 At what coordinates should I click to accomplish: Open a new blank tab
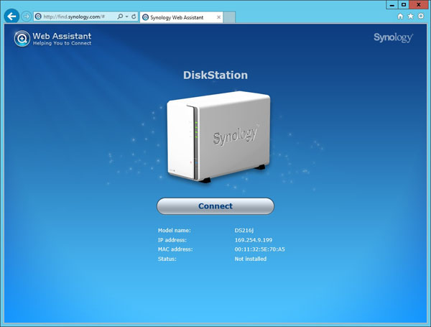pyautogui.click(x=229, y=17)
